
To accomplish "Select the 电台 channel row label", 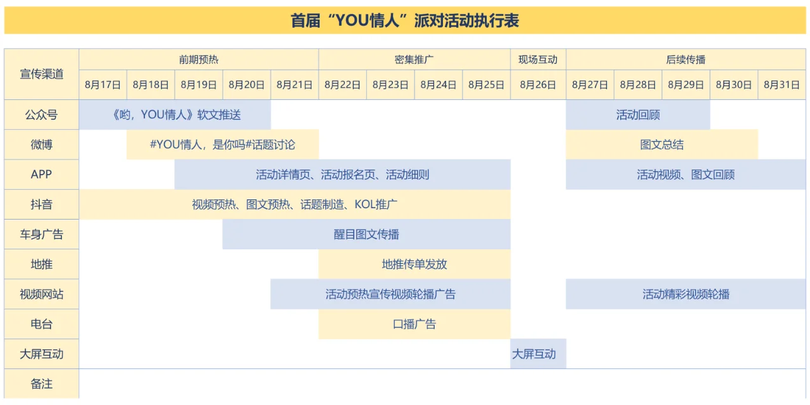I will (x=42, y=324).
